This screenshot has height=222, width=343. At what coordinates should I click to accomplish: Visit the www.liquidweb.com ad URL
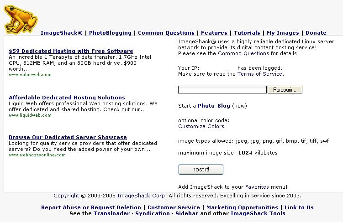[30, 115]
